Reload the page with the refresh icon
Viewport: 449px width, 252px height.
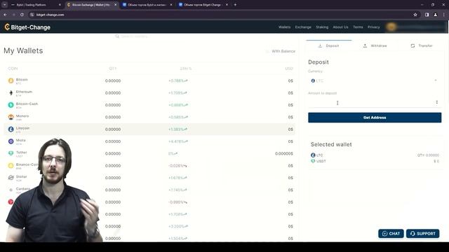coord(22,15)
